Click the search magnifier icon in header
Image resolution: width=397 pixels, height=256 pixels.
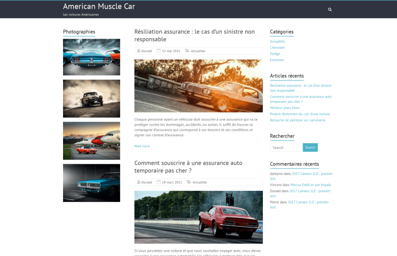(x=330, y=9)
